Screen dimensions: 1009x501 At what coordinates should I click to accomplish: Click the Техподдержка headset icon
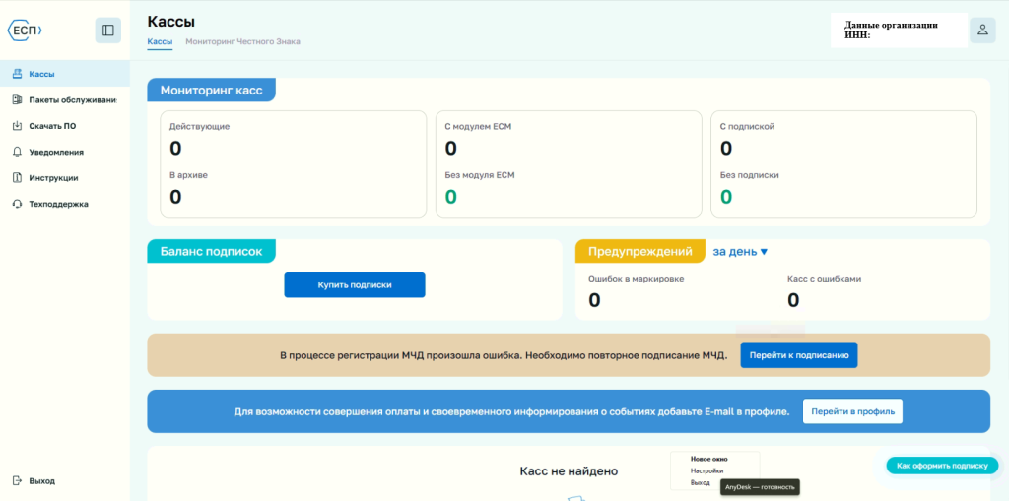click(18, 204)
